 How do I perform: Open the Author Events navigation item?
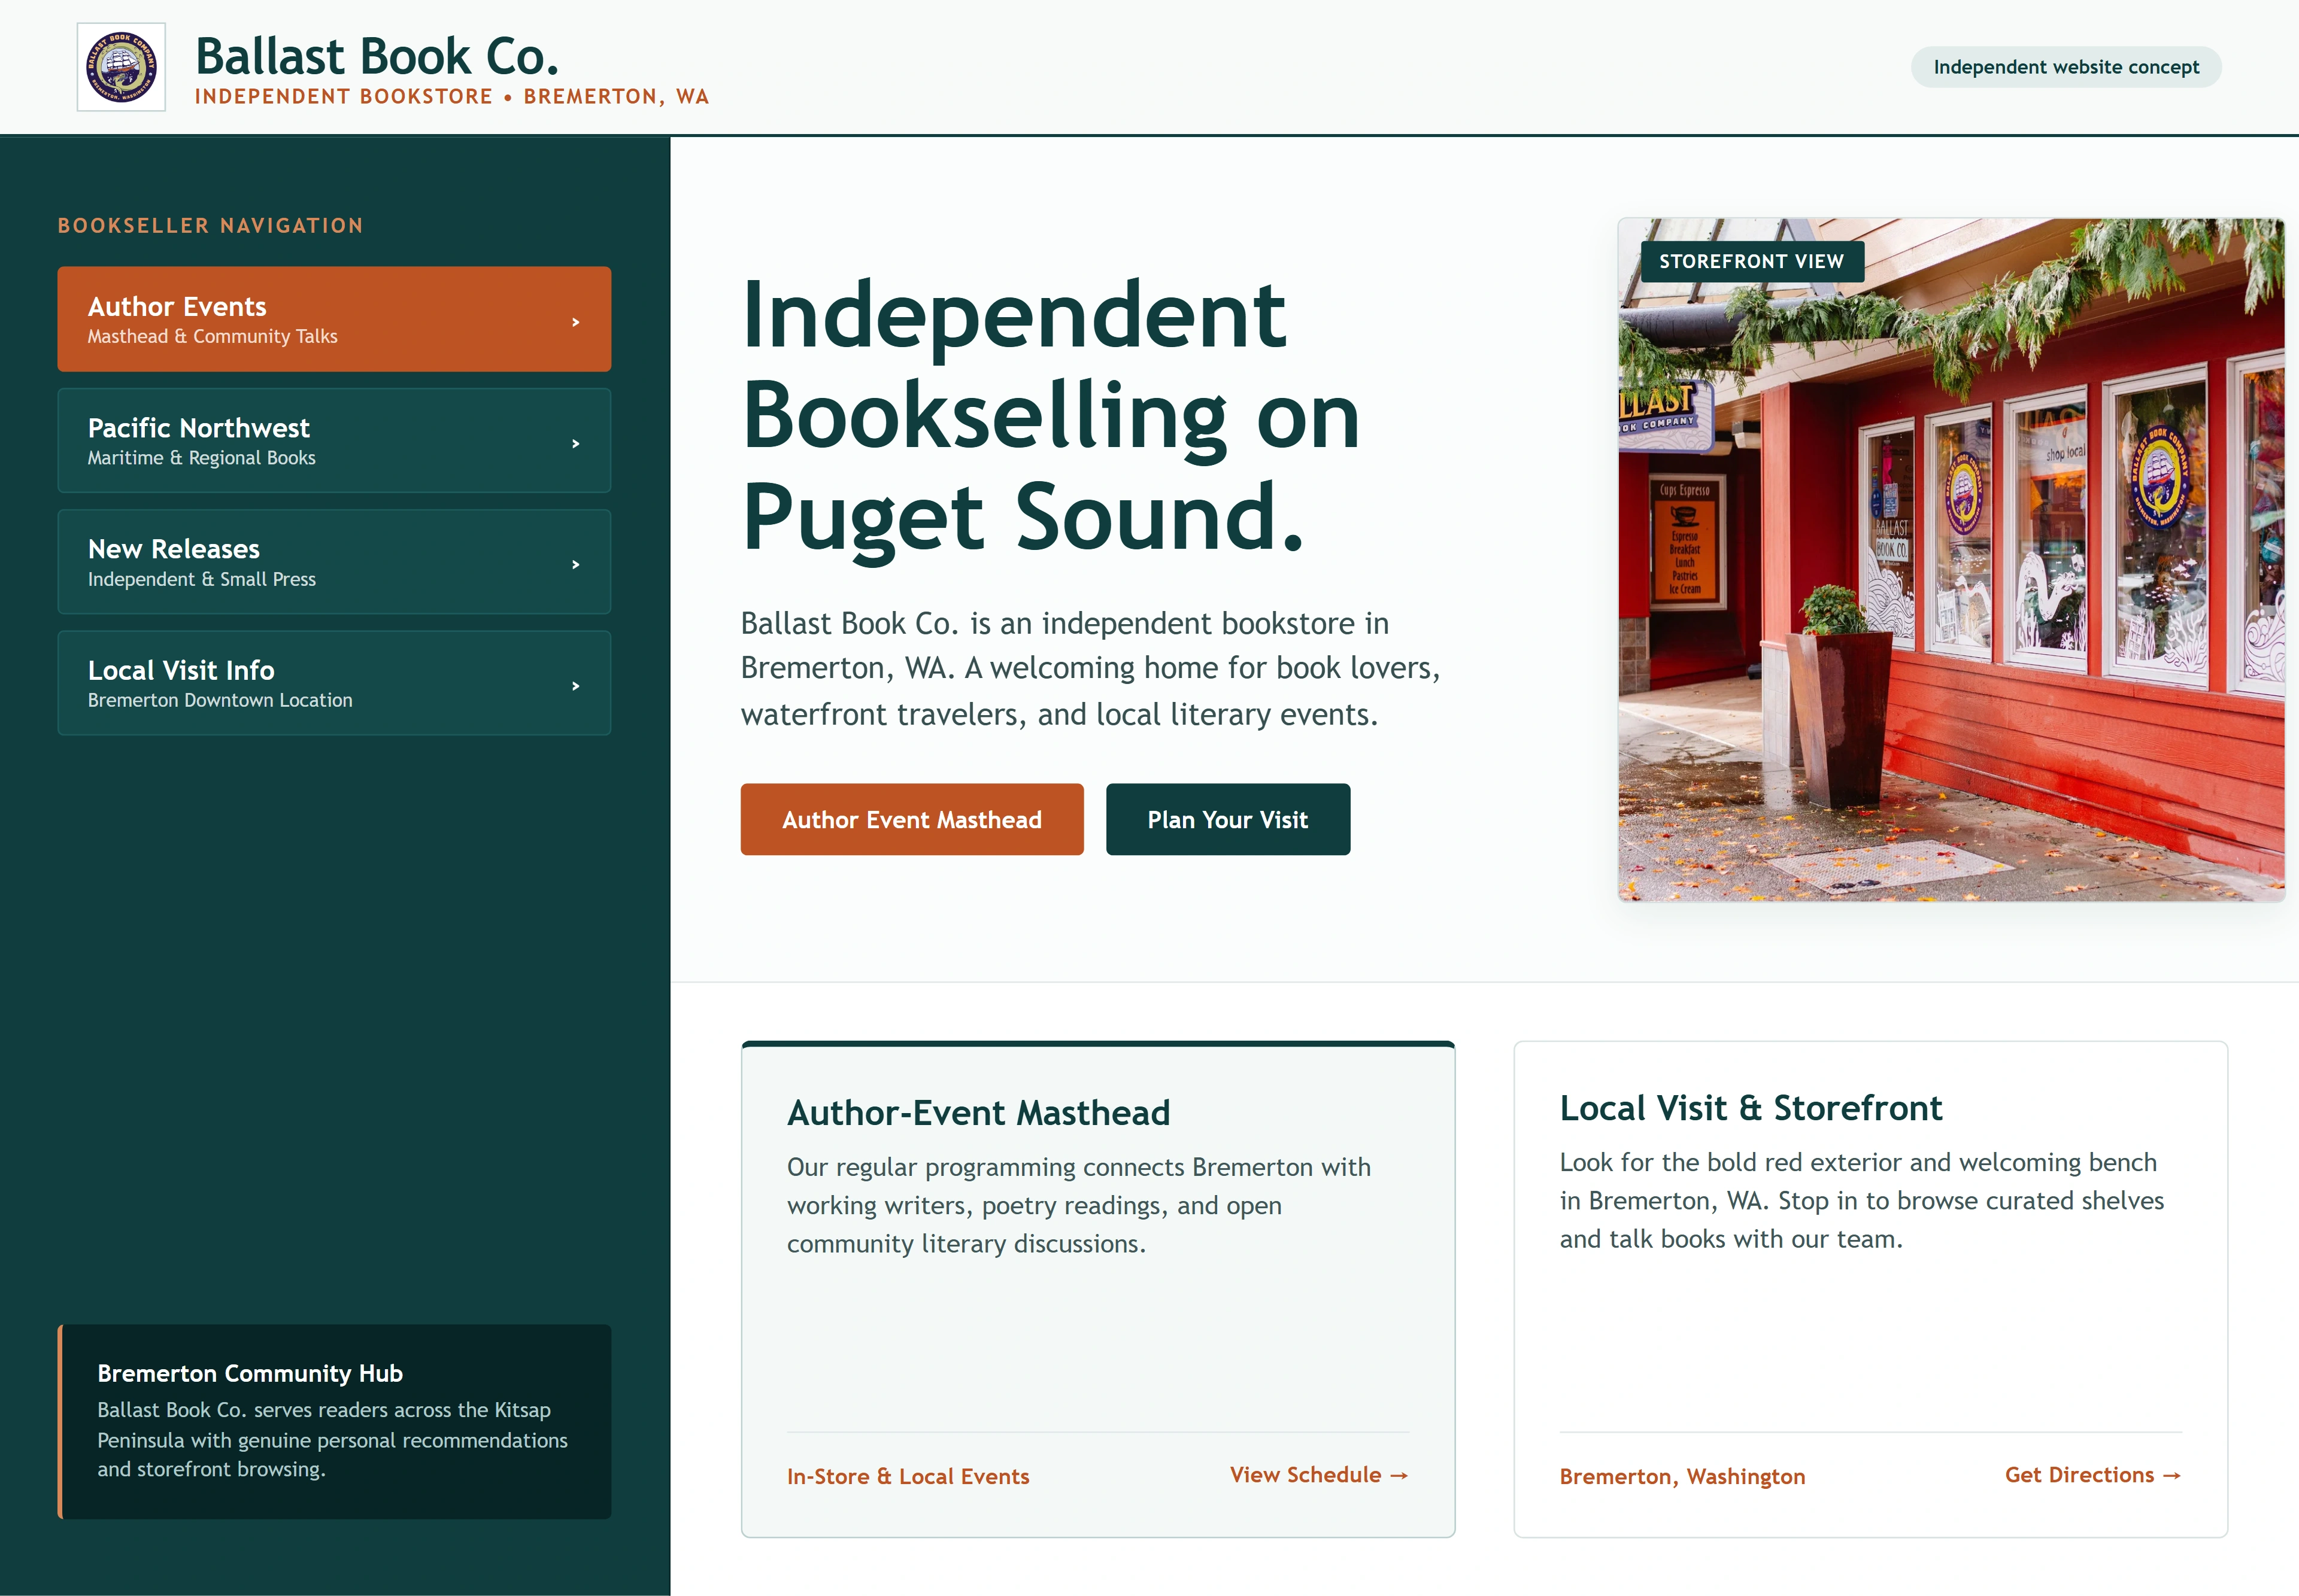click(x=334, y=319)
